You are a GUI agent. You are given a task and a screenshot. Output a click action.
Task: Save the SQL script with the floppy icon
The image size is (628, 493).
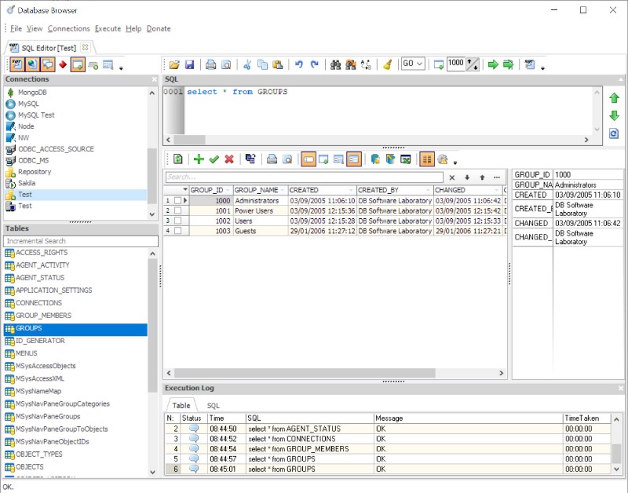[189, 64]
